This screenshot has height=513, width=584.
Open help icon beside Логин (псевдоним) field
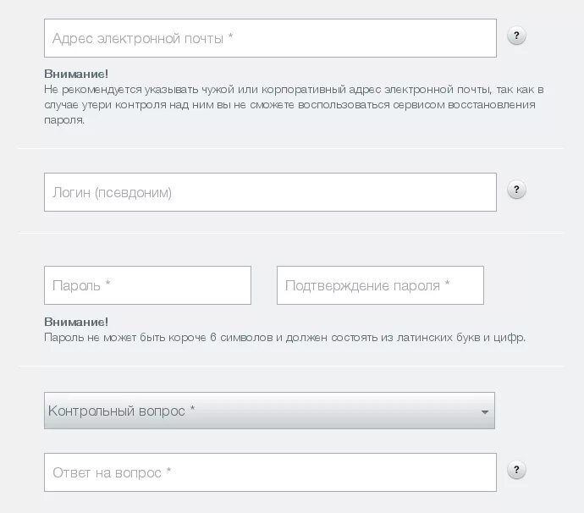(x=516, y=190)
